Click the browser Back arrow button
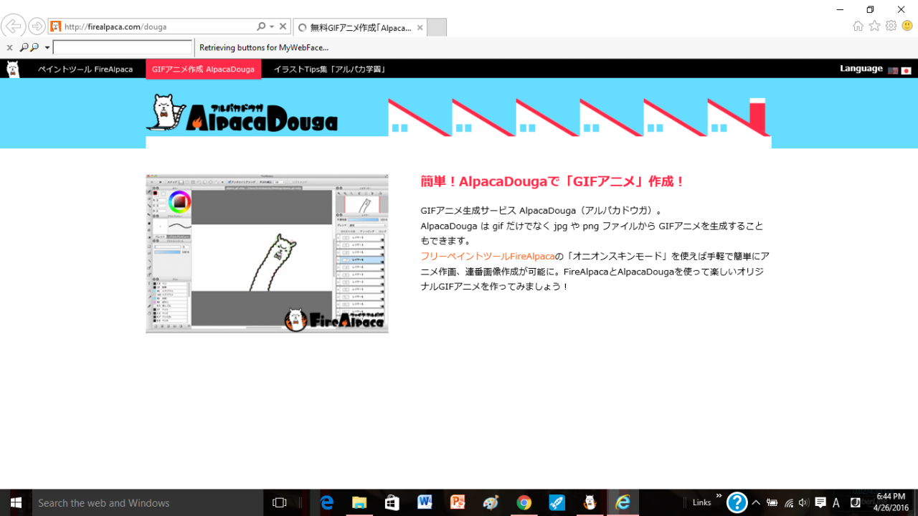This screenshot has width=918, height=516. pyautogui.click(x=13, y=27)
